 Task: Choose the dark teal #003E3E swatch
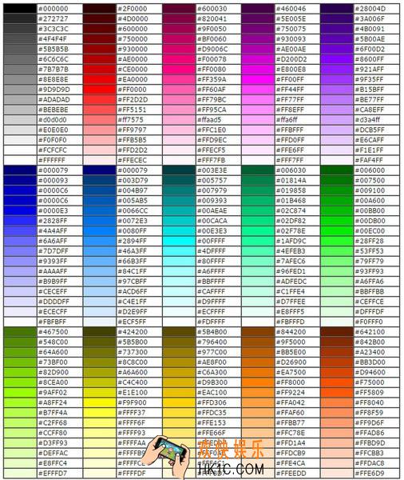tap(179, 170)
